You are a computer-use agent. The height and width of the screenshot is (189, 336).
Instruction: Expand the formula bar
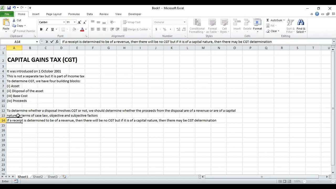(x=334, y=42)
